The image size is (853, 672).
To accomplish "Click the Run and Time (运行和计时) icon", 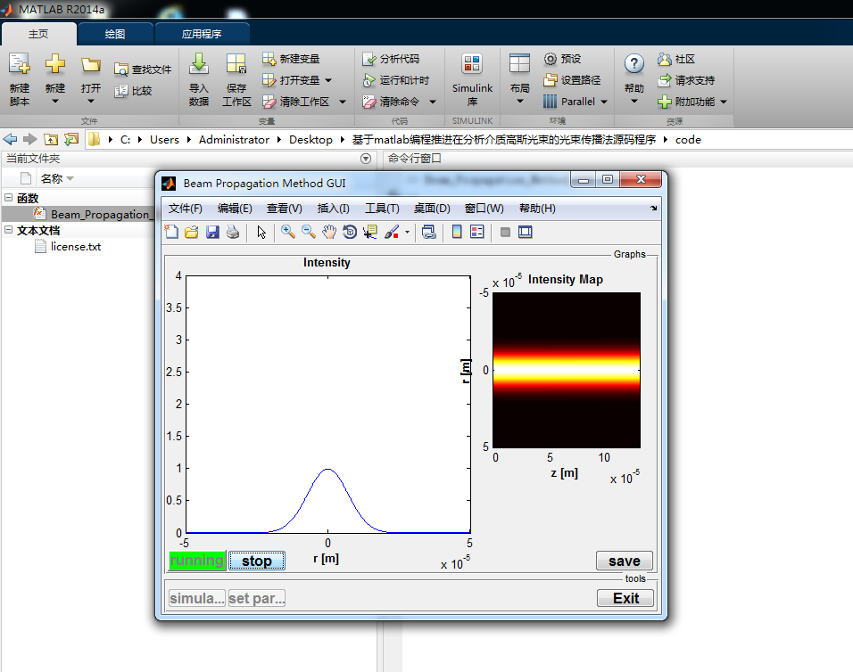I will [369, 80].
